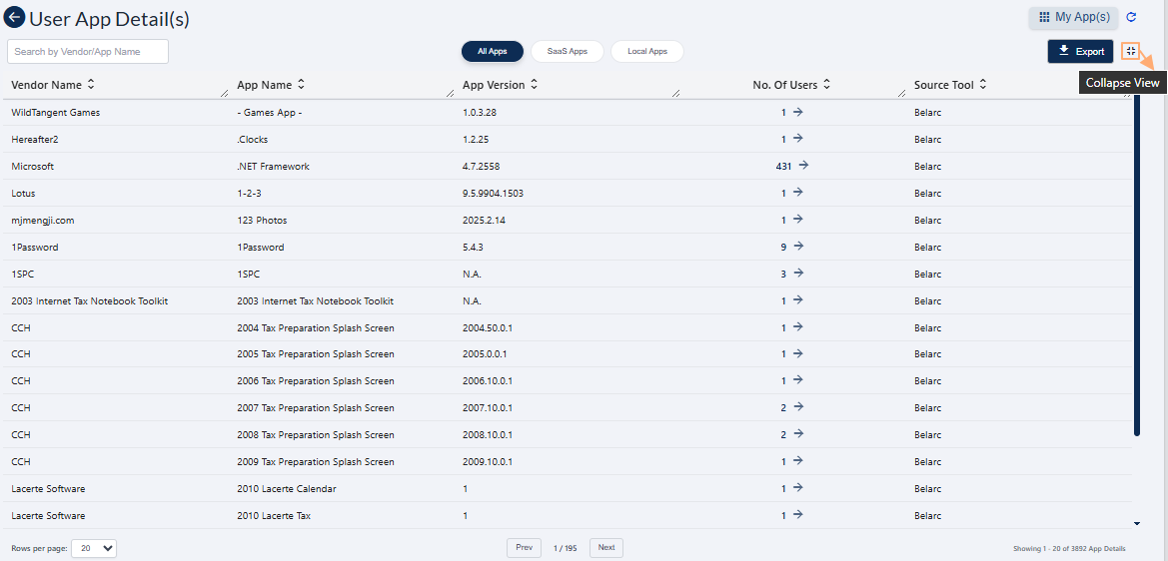Screen dimensions: 1168x561
Task: Click the Export button
Action: pos(1080,51)
